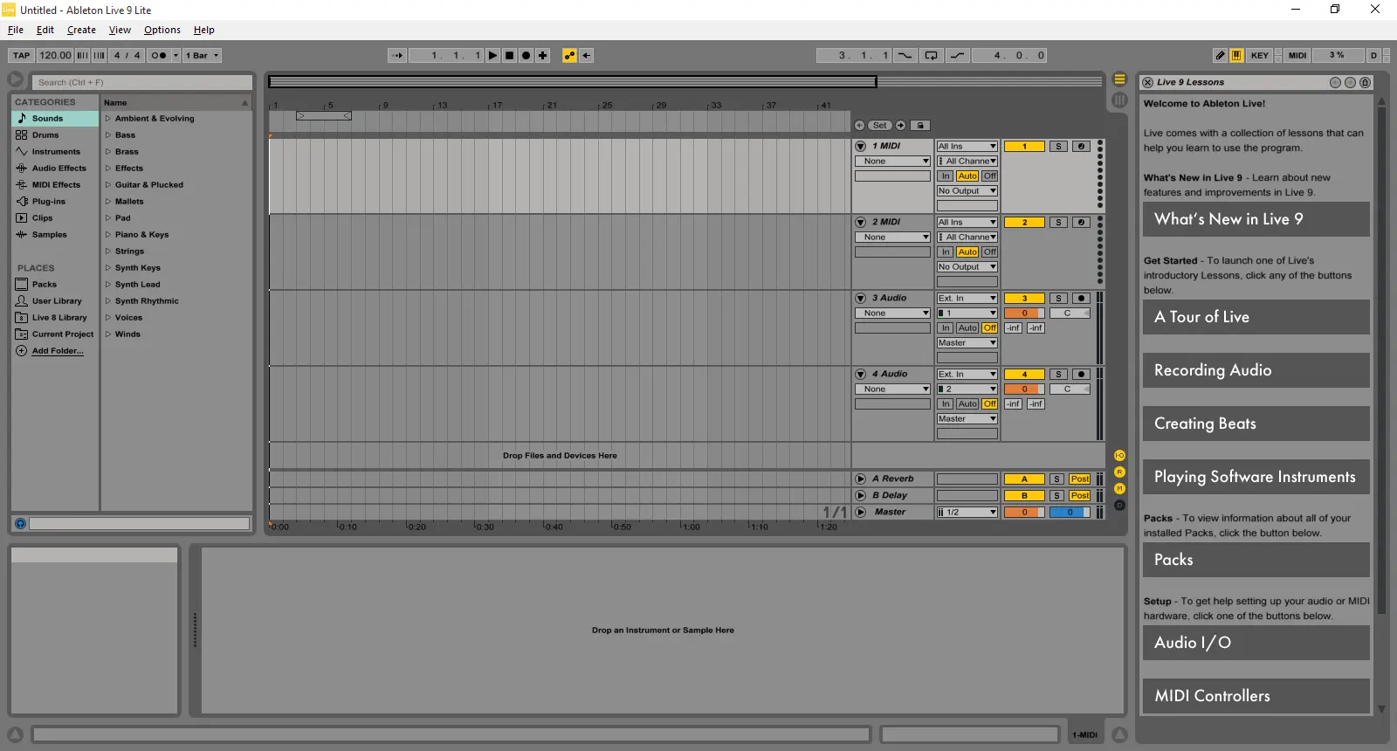Image resolution: width=1397 pixels, height=751 pixels.
Task: Expand Synth Lead folder
Action: pyautogui.click(x=108, y=285)
